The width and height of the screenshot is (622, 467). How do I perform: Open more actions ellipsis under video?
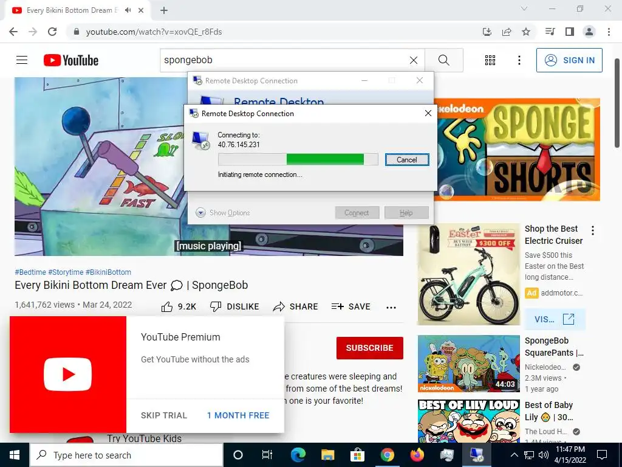pos(391,307)
